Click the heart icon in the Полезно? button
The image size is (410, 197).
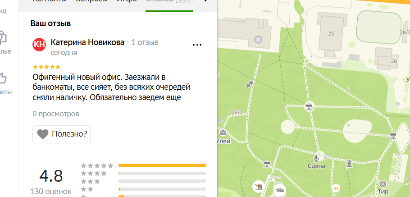pyautogui.click(x=43, y=134)
